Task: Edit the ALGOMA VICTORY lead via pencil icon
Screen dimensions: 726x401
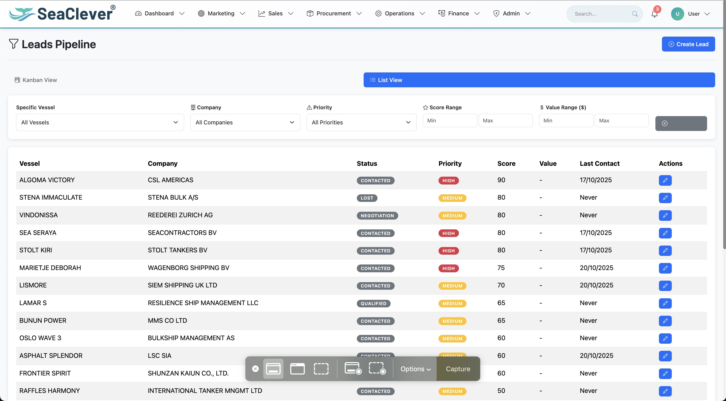Action: coord(665,180)
